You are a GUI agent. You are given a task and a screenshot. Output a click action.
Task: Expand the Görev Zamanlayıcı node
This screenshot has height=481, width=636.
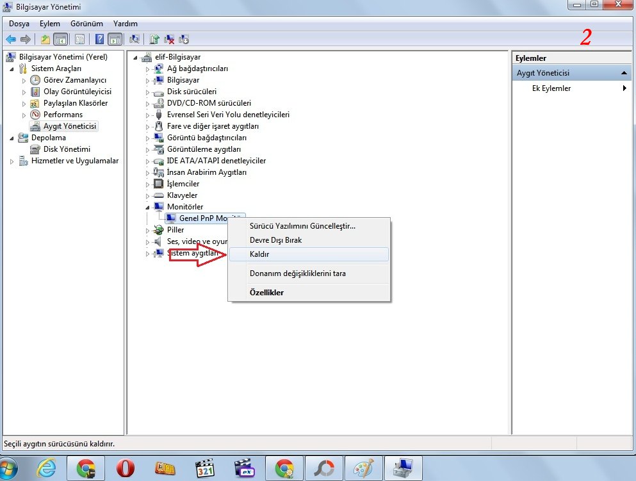pos(24,81)
